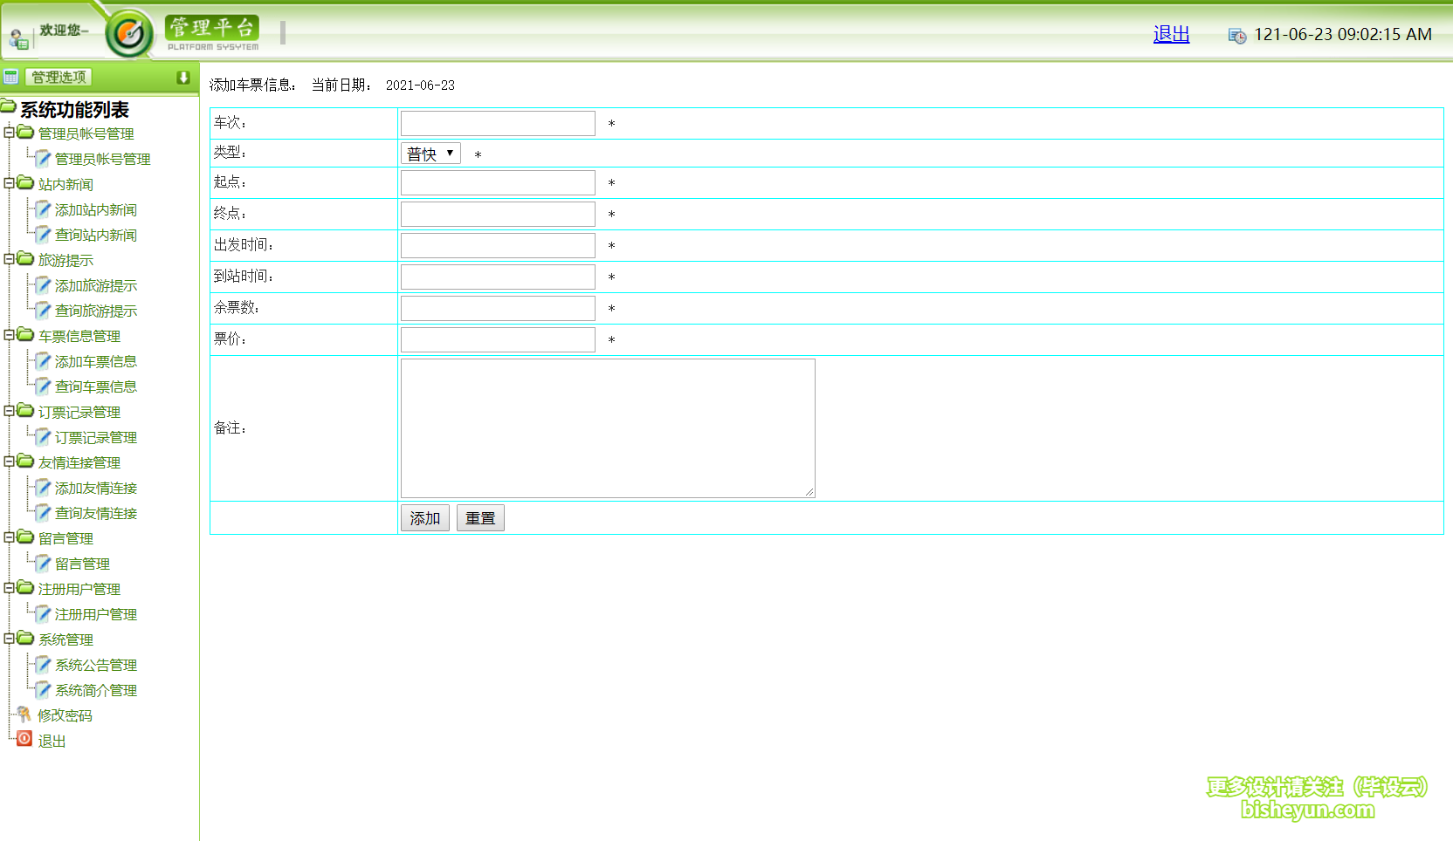The image size is (1453, 841).
Task: Click the key icon for 修改密码
Action: click(x=24, y=715)
